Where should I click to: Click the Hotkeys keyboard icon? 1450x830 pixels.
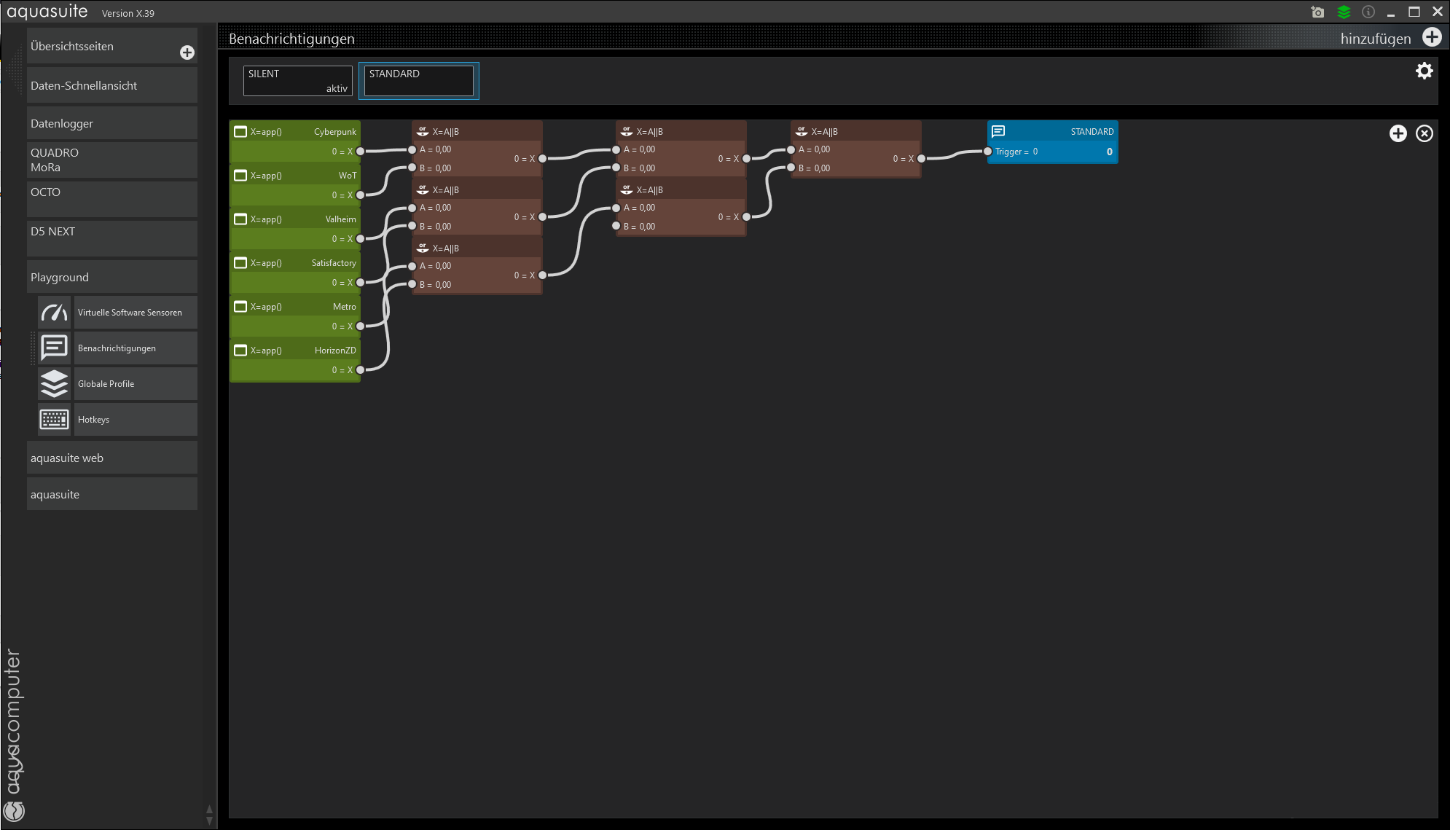pos(54,420)
